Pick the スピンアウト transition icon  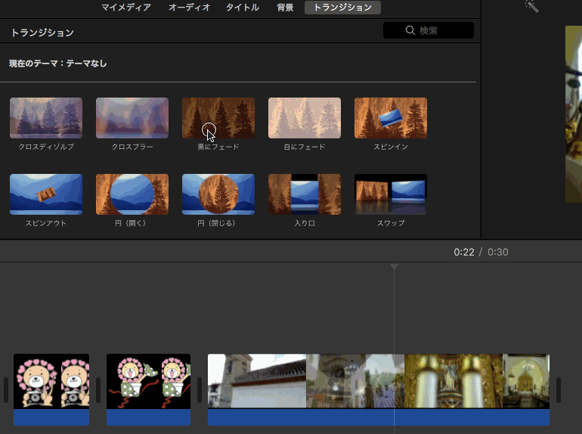(46, 194)
